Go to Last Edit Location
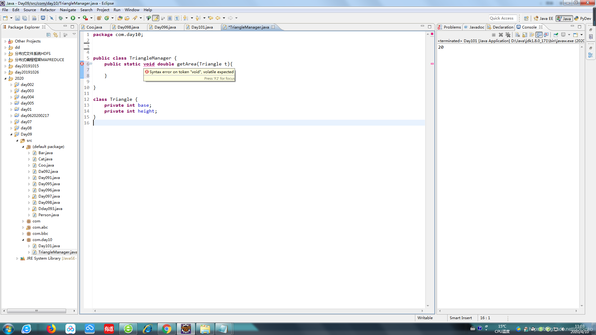This screenshot has height=335, width=596. (210, 18)
